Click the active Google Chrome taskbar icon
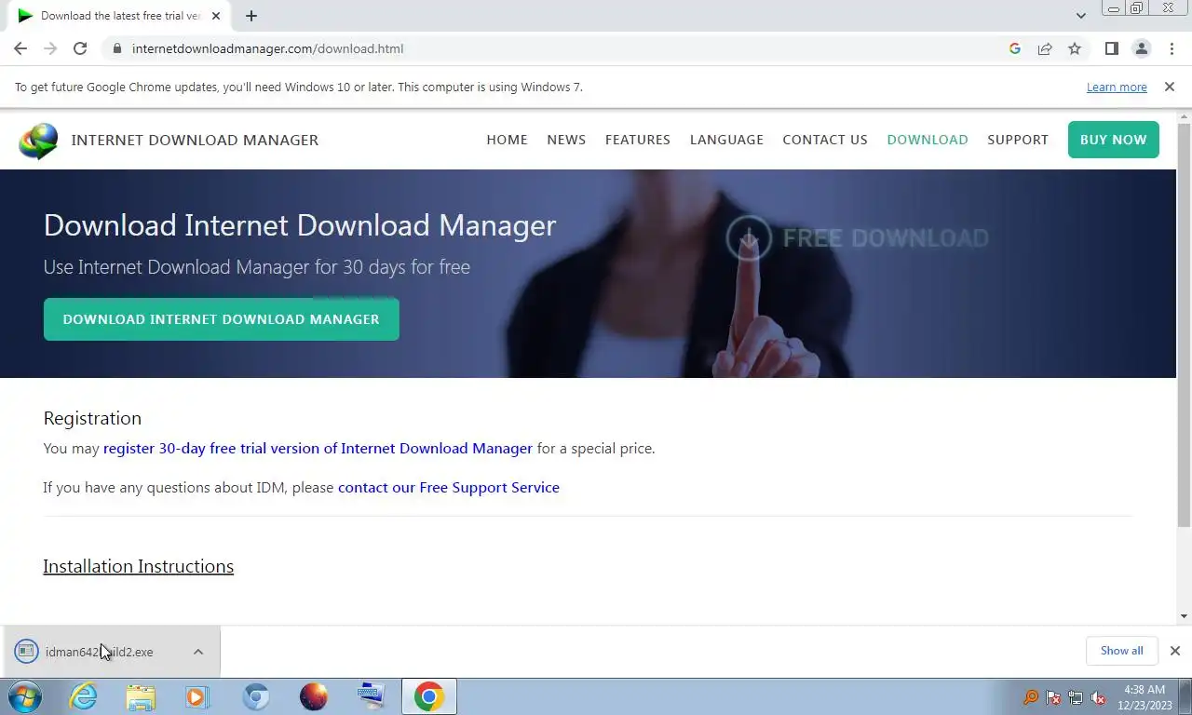The height and width of the screenshot is (715, 1192). pyautogui.click(x=429, y=696)
